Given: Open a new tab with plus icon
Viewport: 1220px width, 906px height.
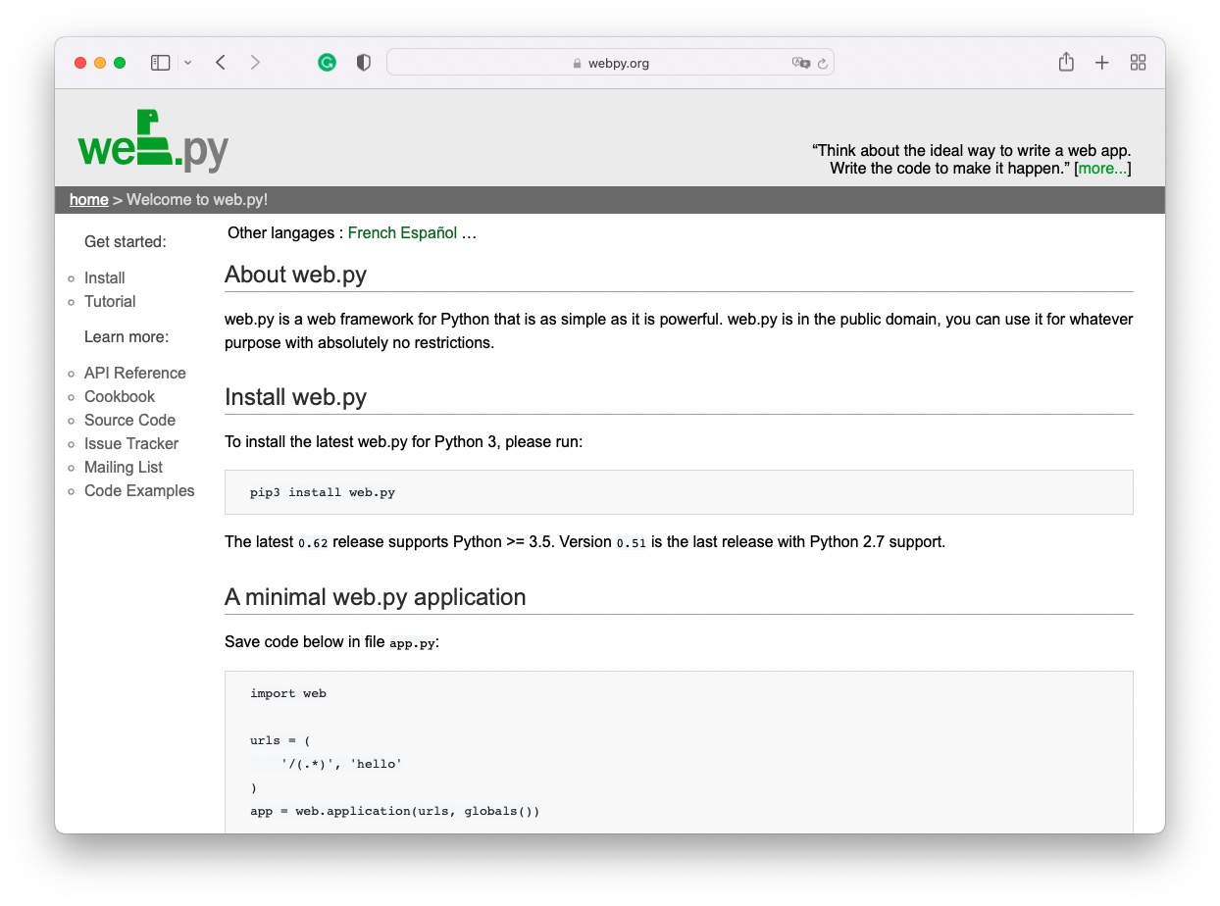Looking at the screenshot, I should [x=1102, y=63].
